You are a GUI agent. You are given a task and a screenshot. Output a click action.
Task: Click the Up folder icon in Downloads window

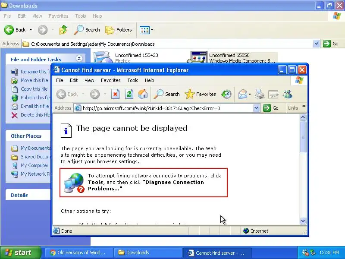tap(63, 30)
